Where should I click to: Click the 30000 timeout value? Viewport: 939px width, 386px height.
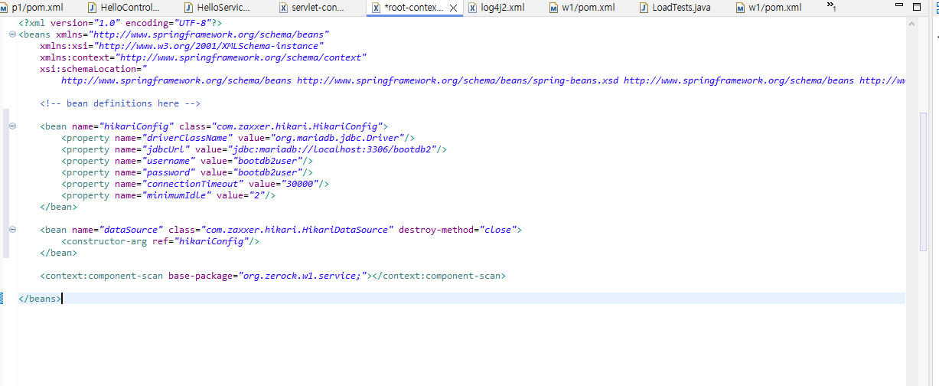pyautogui.click(x=300, y=184)
